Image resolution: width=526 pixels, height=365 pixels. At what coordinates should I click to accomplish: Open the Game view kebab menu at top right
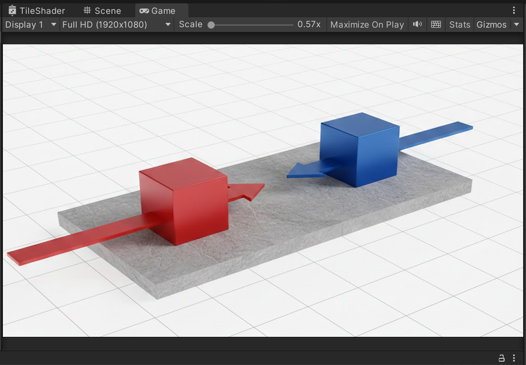(x=514, y=10)
